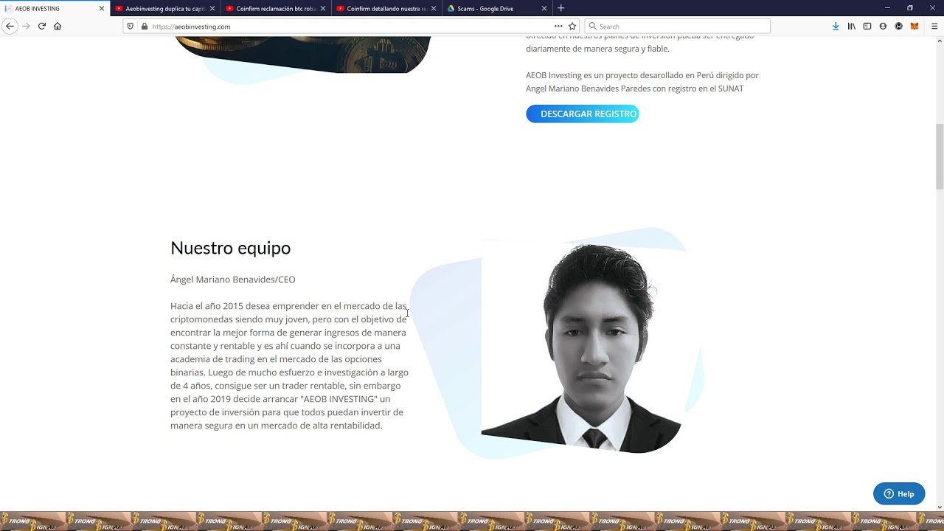Switch to Coinfirm reclamación btc tab

[276, 8]
